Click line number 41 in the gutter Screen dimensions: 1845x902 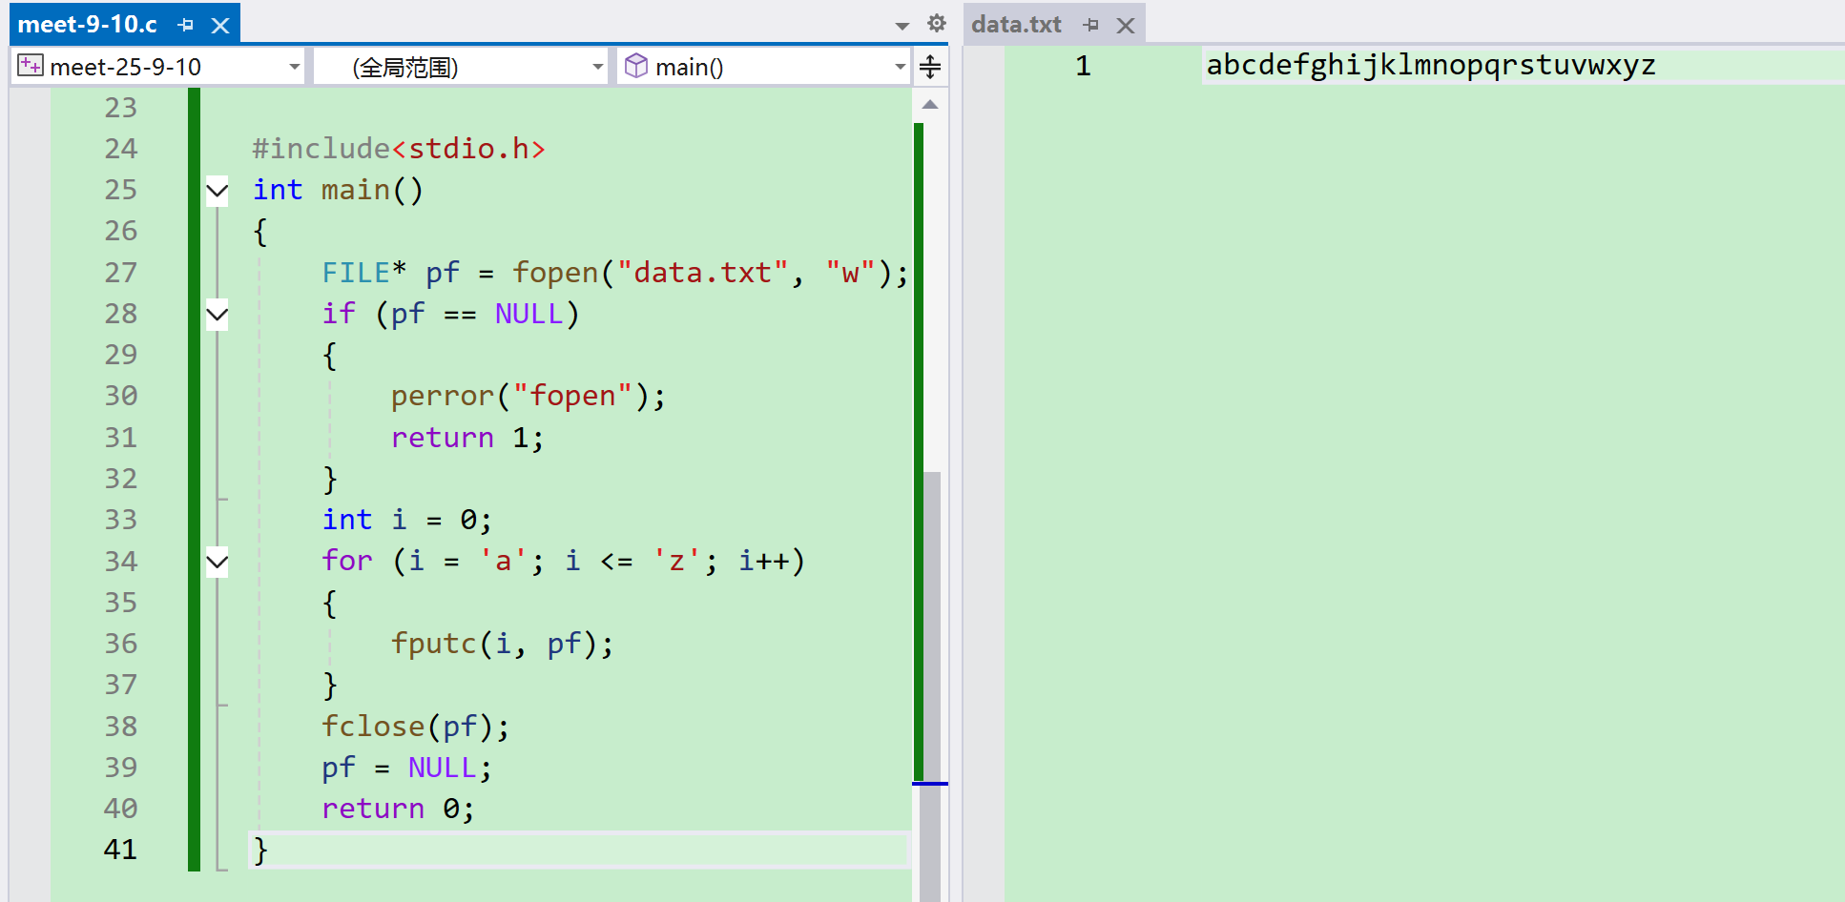tap(120, 850)
